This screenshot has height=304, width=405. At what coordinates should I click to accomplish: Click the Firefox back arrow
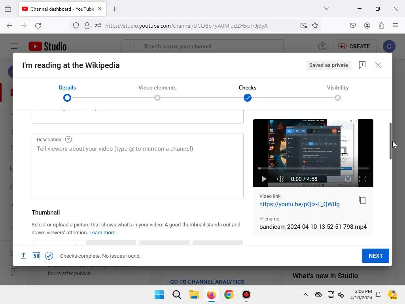tap(9, 25)
